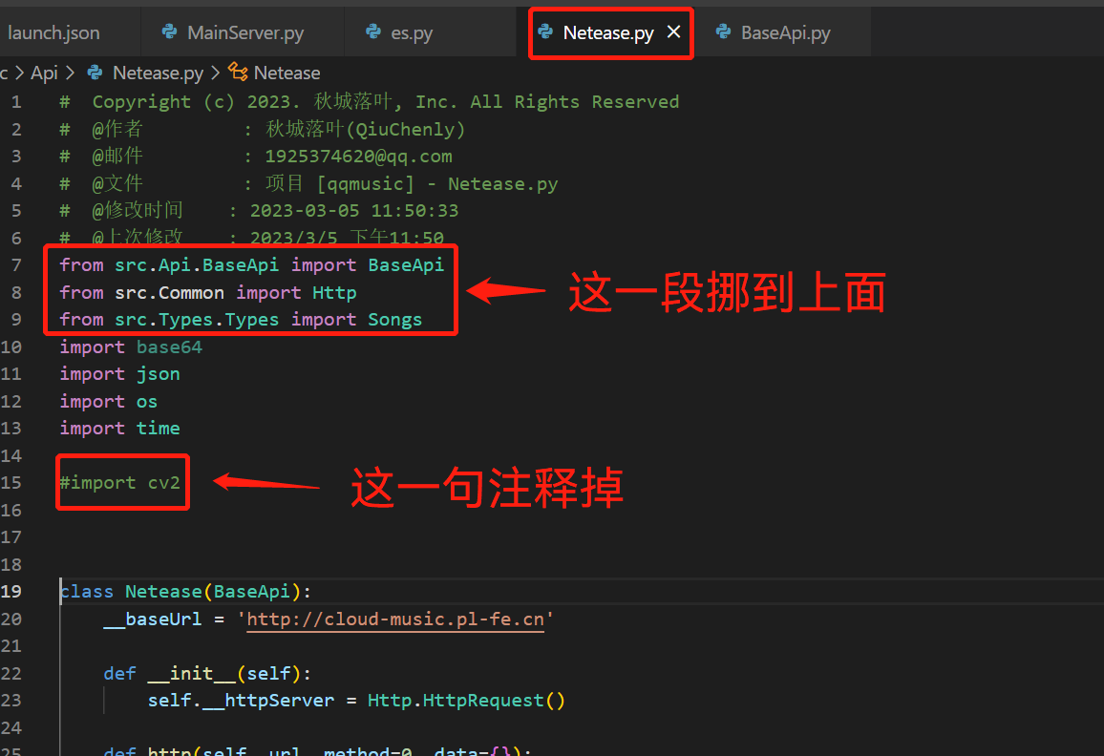Click the Python icon on the BaseApi.py tab
This screenshot has width=1104, height=756.
723,31
